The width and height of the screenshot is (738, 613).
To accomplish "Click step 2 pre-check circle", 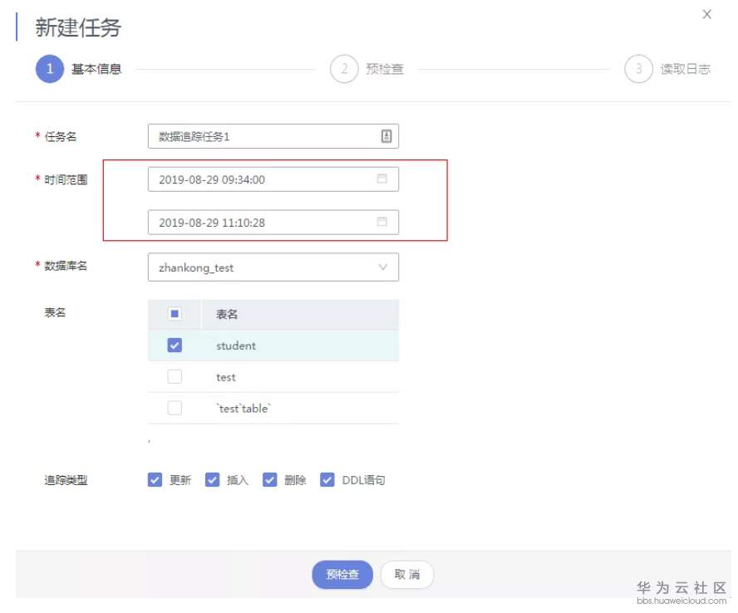I will 344,69.
